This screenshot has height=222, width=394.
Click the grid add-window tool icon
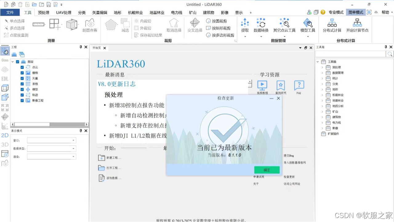click(x=55, y=24)
